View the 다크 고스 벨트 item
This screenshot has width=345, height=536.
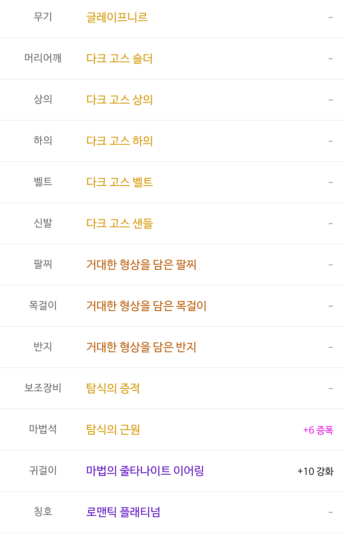click(x=119, y=182)
